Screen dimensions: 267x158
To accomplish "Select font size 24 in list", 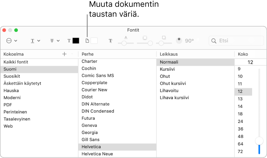I will [x=240, y=121].
